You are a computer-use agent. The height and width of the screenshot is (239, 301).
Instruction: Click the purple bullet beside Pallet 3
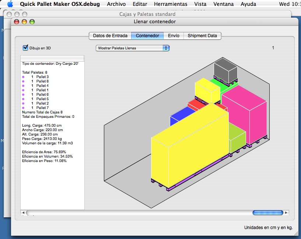(x=23, y=77)
